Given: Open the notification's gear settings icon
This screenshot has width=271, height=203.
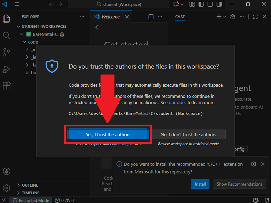Looking at the screenshot, I should point(254,164).
